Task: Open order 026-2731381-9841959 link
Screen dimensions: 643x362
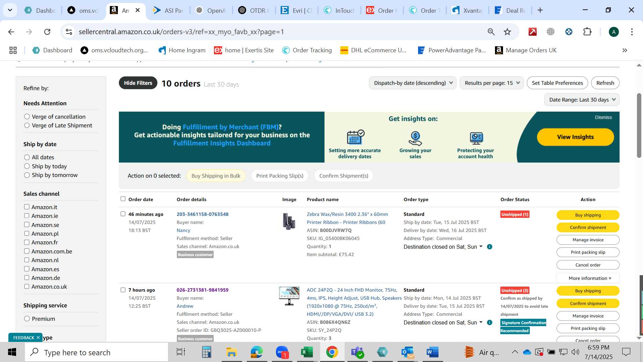Action: coord(203,290)
